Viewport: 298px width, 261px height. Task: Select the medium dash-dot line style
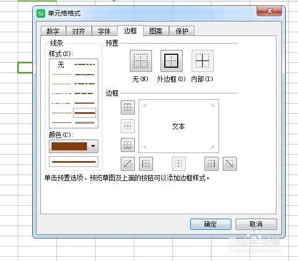[85, 84]
